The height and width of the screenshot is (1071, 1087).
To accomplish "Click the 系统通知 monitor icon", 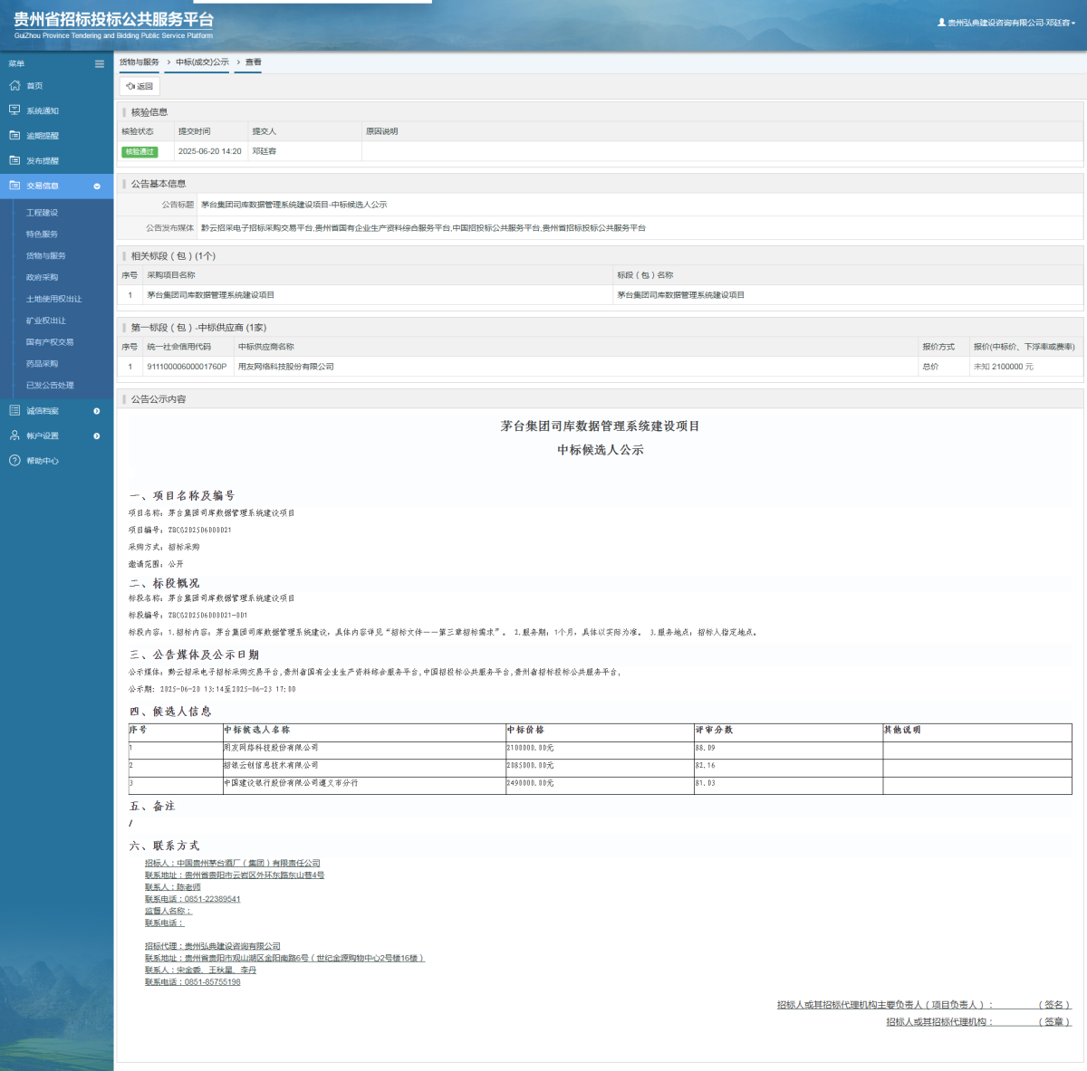I will (x=14, y=110).
